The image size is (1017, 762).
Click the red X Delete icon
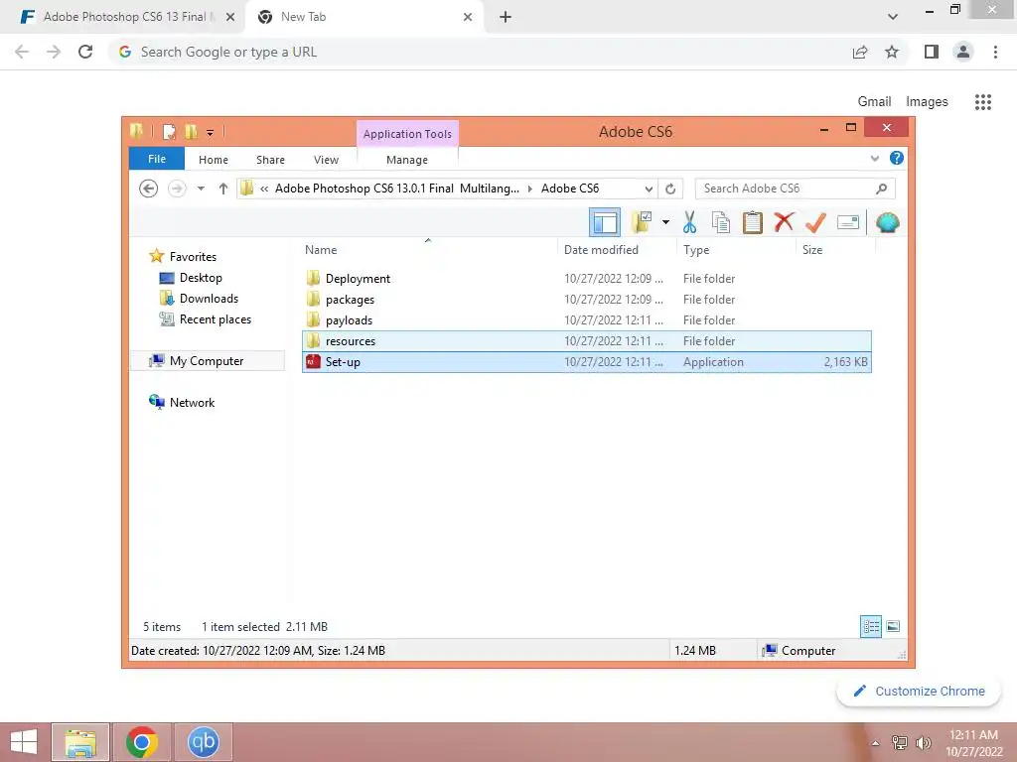[784, 222]
